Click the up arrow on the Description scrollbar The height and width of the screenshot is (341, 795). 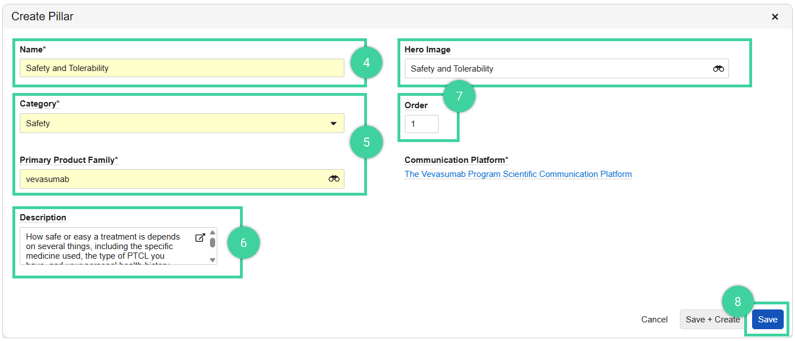[x=212, y=232]
